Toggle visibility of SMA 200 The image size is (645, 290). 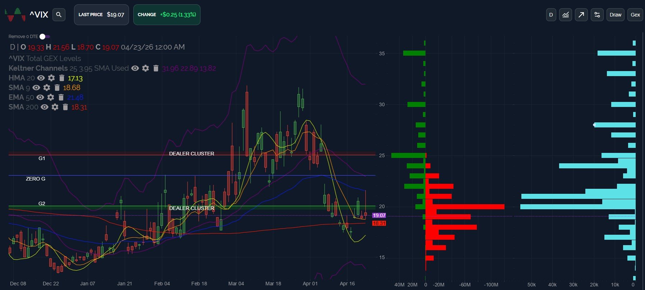[45, 107]
